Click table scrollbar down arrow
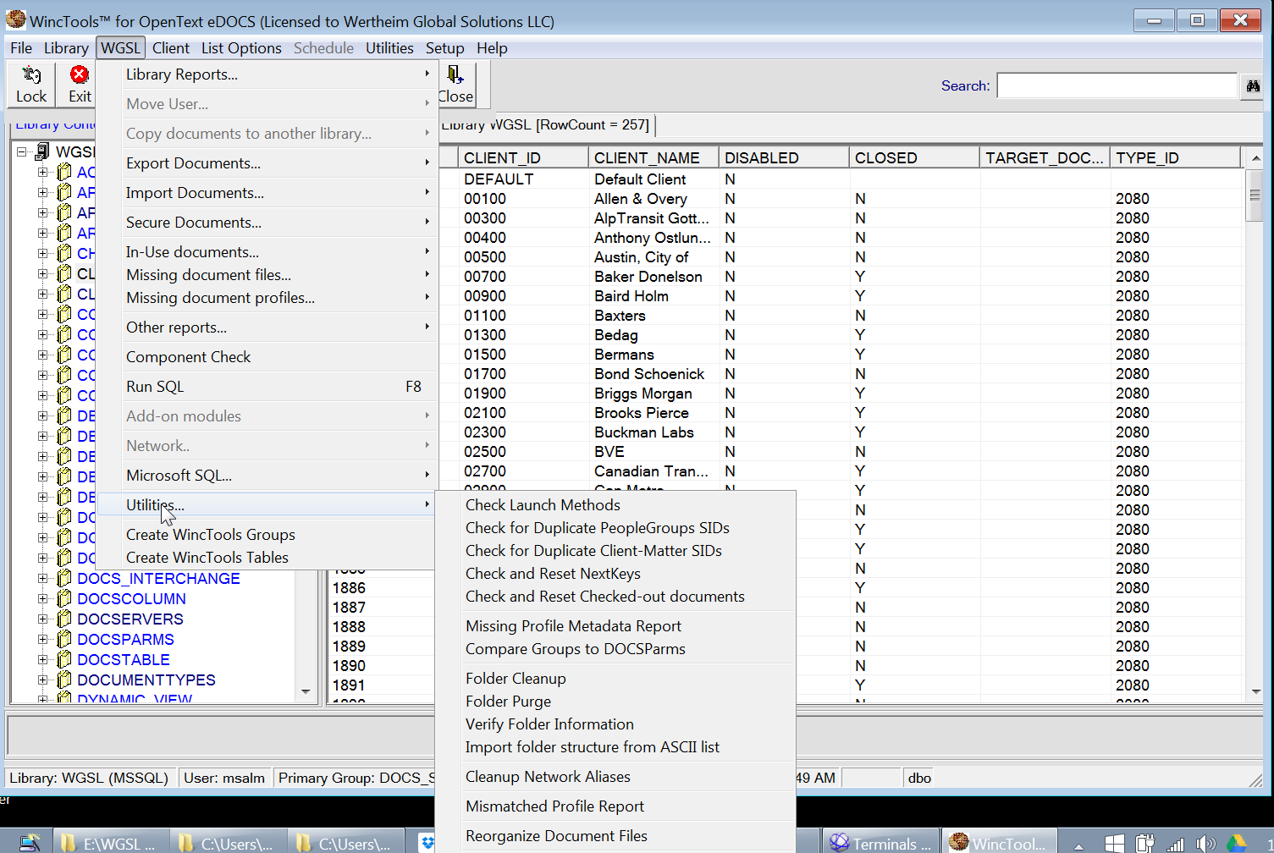 [x=1255, y=691]
